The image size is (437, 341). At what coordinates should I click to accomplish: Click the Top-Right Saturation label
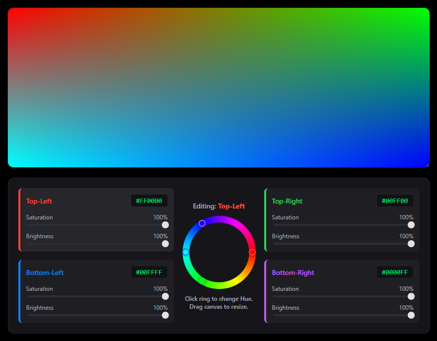point(285,217)
